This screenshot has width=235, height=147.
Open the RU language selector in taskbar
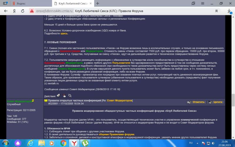pyautogui.click(x=191, y=143)
